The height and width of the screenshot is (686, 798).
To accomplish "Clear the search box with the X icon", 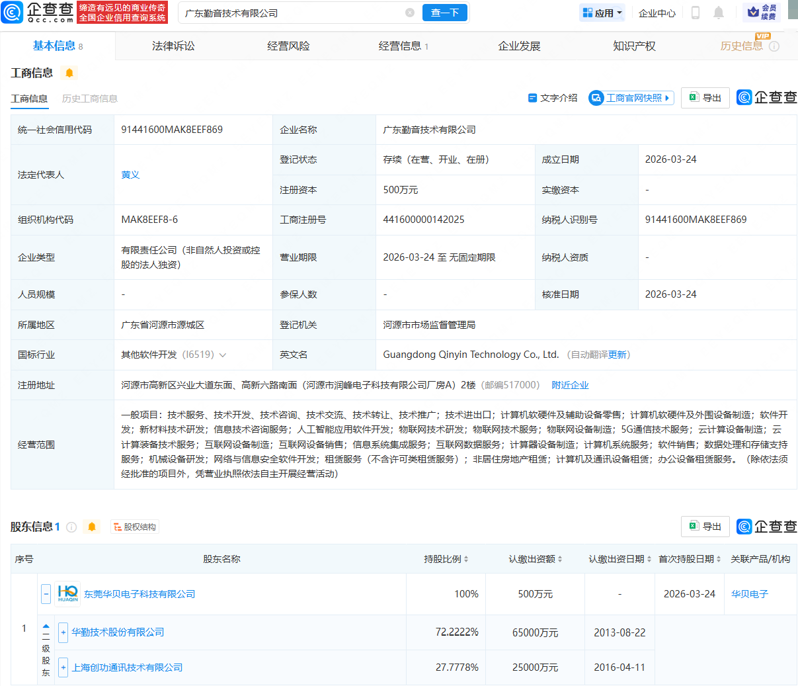I will (410, 13).
